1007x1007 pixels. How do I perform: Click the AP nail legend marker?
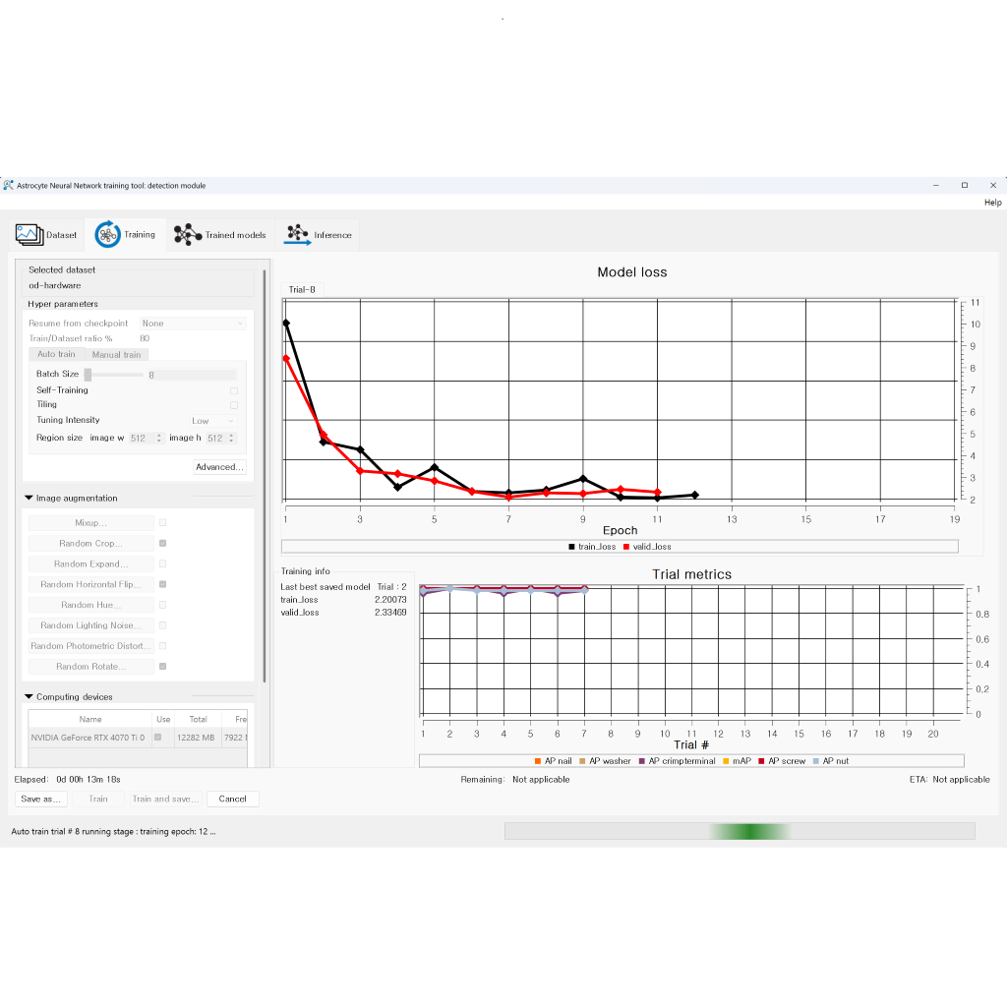[x=537, y=761]
